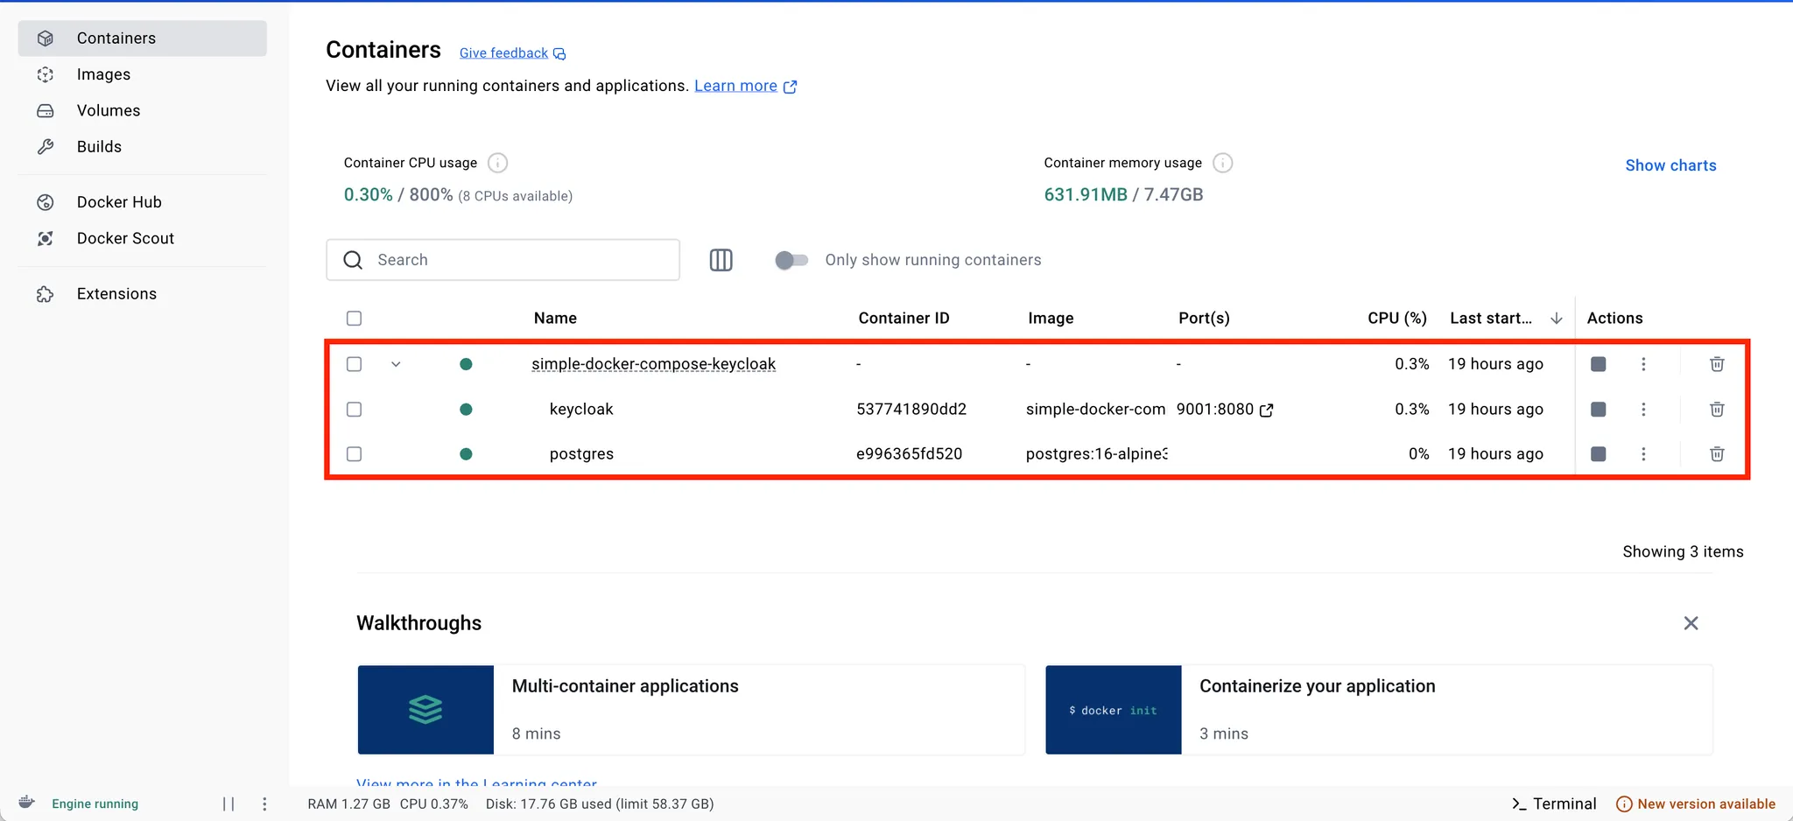The width and height of the screenshot is (1793, 821).
Task: Sort by the Name column header
Action: (555, 319)
